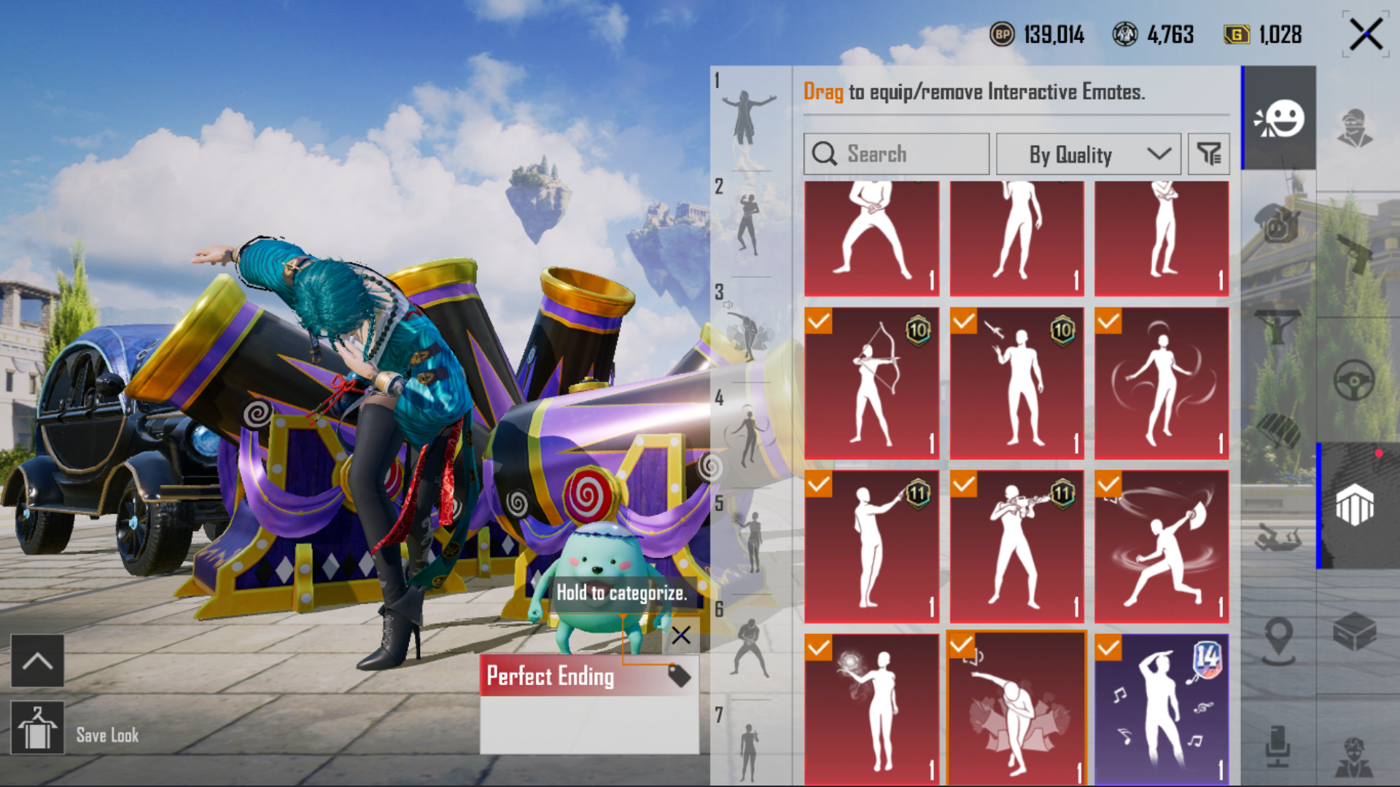1400x787 pixels.
Task: Switch to the steering wheel vehicle tab
Action: point(1354,380)
